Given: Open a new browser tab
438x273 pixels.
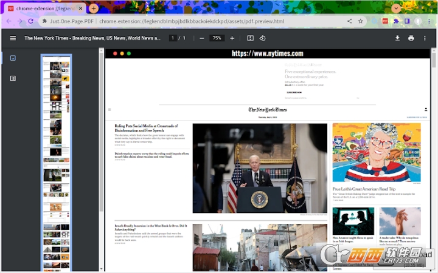Looking at the screenshot, I should 94,8.
